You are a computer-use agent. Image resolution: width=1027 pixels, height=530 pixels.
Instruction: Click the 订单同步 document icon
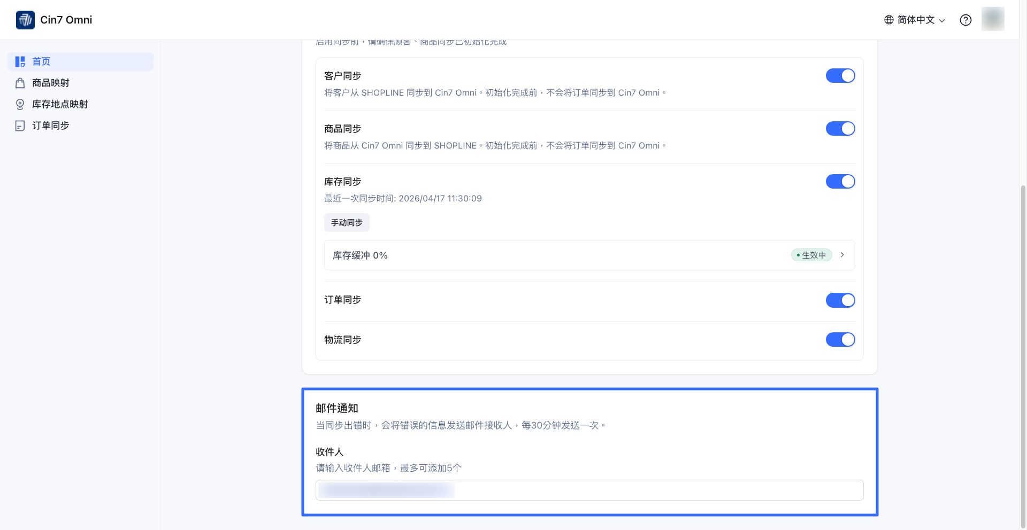click(x=20, y=126)
